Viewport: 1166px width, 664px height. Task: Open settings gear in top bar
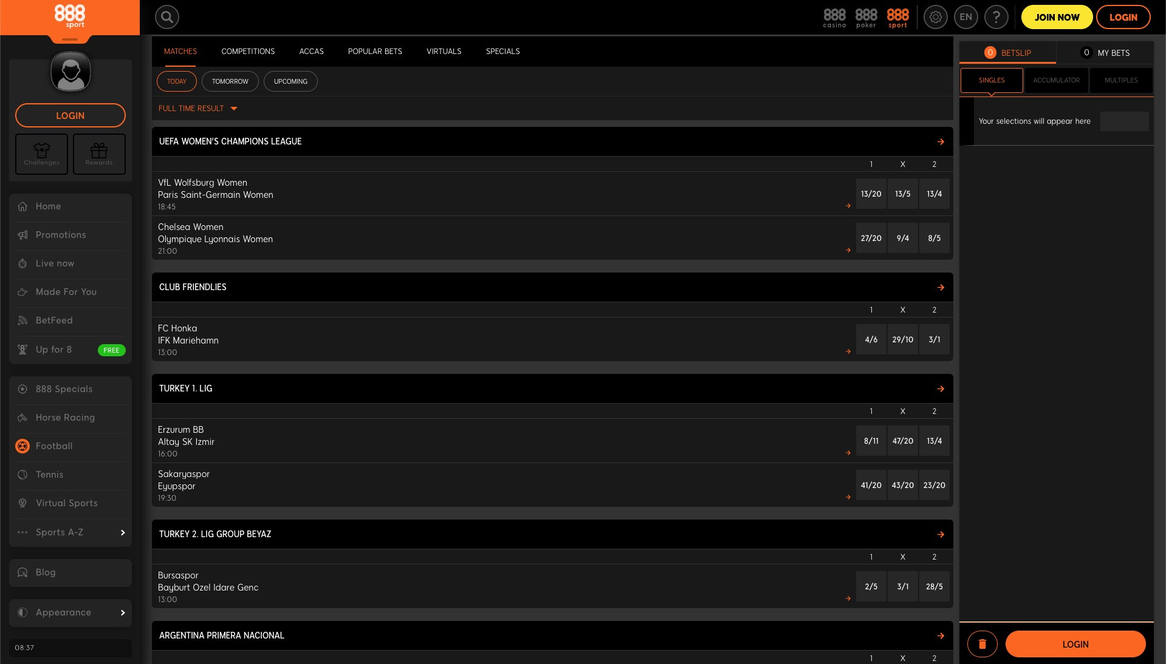[x=935, y=17]
